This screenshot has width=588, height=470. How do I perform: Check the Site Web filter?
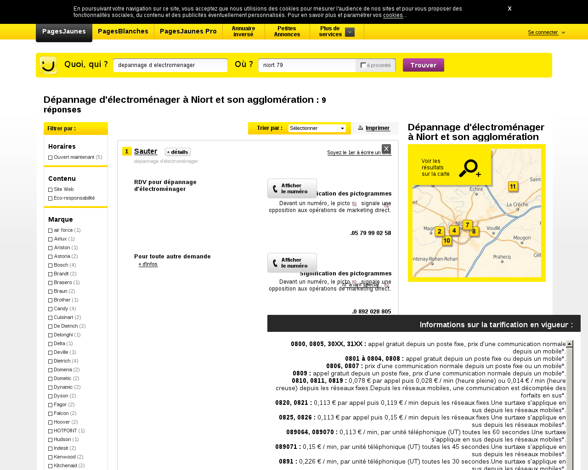pyautogui.click(x=51, y=190)
